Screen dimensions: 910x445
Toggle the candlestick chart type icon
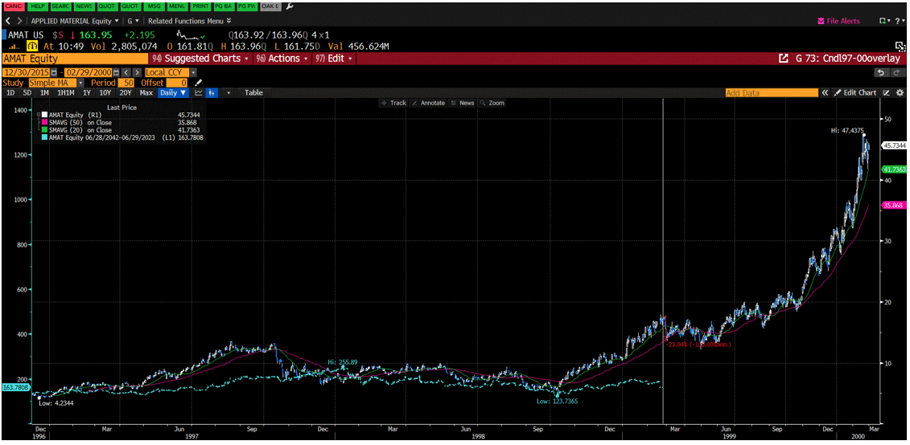pyautogui.click(x=212, y=92)
